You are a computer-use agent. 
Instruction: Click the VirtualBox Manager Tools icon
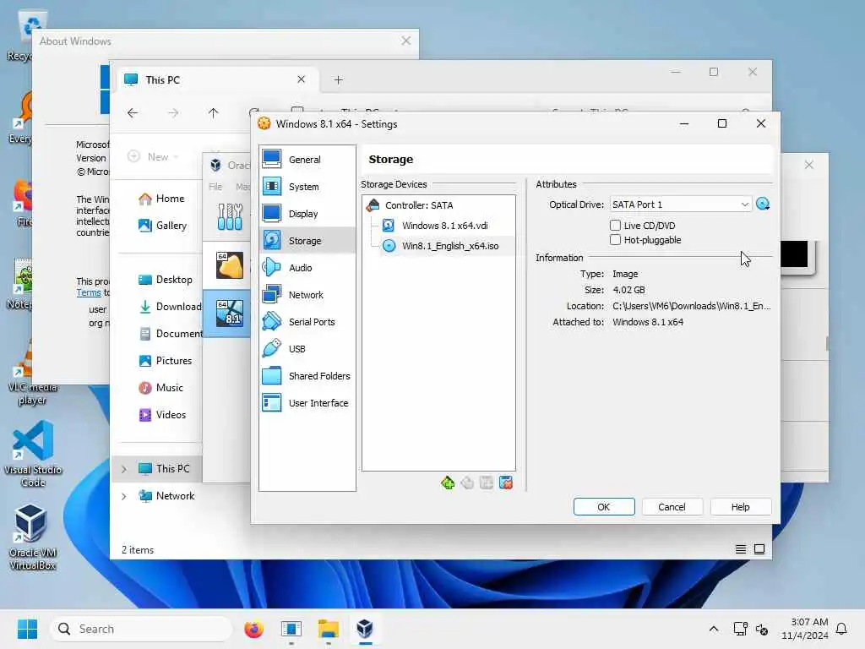(230, 217)
